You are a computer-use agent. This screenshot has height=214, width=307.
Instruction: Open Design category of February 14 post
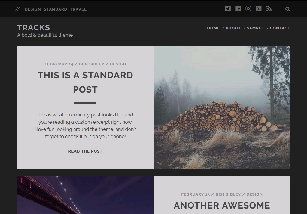click(x=118, y=64)
